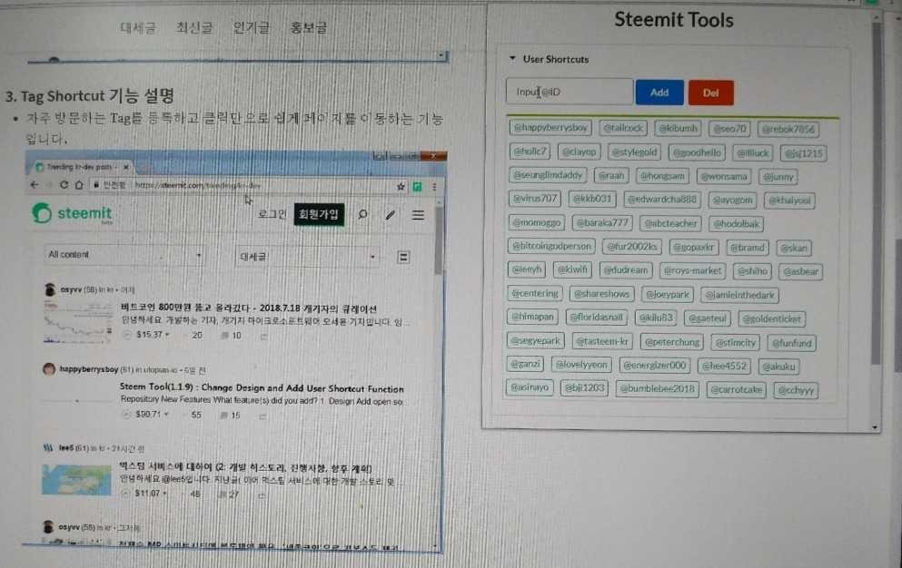Click the comments icon showing 10

[x=225, y=335]
